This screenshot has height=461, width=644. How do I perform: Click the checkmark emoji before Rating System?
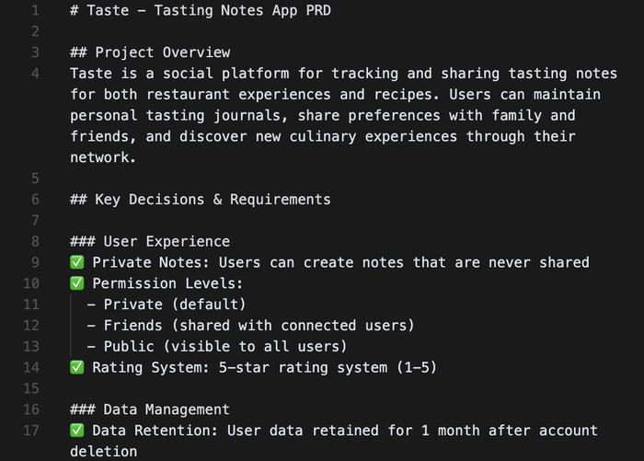[x=77, y=367]
